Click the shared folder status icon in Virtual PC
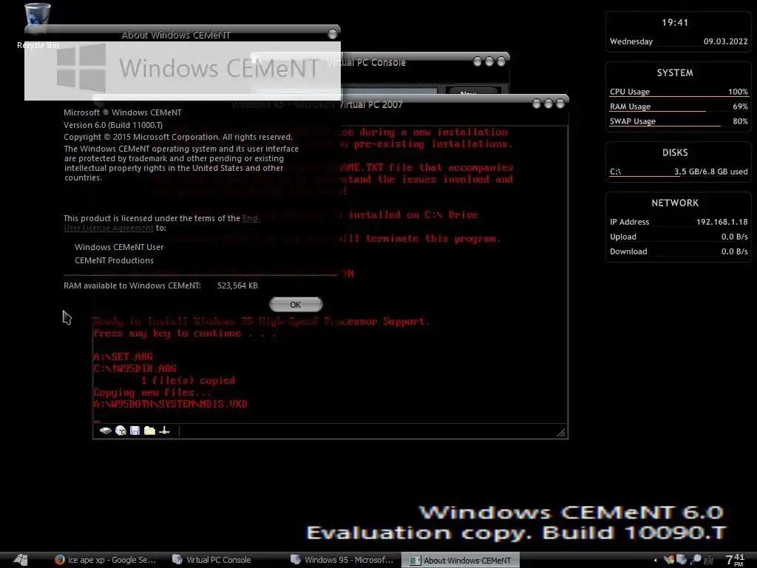Screen dimensions: 757x568 coord(149,430)
